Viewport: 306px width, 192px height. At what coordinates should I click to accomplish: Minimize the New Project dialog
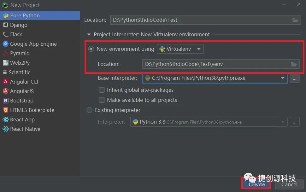[x=284, y=4]
